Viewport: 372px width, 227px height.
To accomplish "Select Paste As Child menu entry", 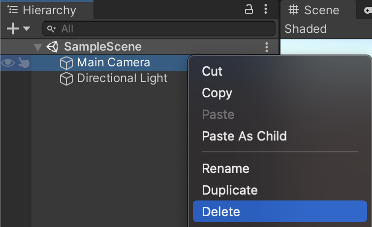I will [244, 136].
